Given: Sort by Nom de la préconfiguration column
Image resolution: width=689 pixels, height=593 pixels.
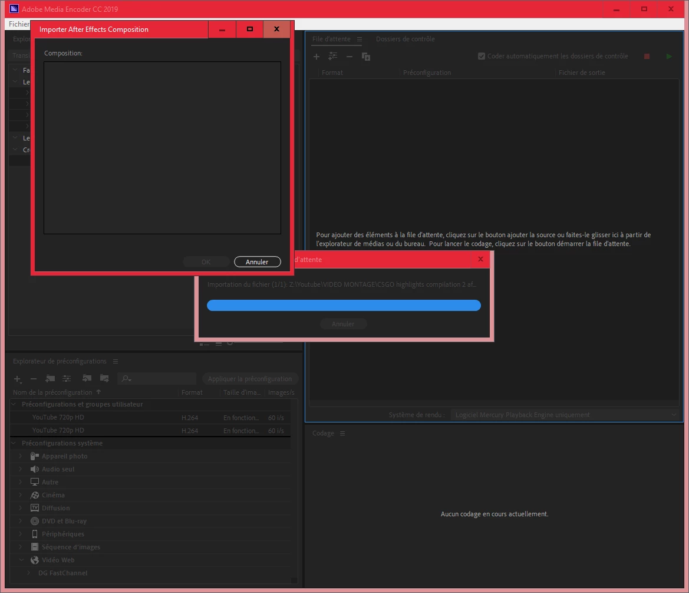Looking at the screenshot, I should pyautogui.click(x=52, y=392).
